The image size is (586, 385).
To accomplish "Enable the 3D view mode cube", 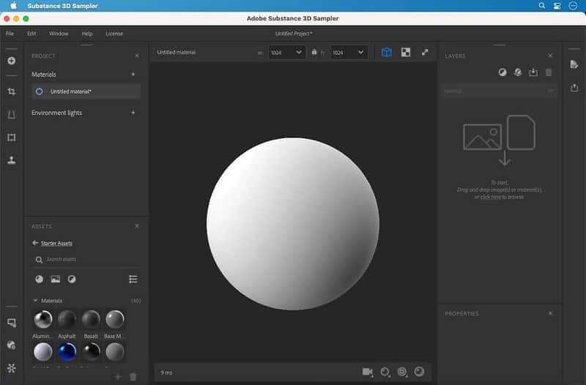I will click(386, 52).
